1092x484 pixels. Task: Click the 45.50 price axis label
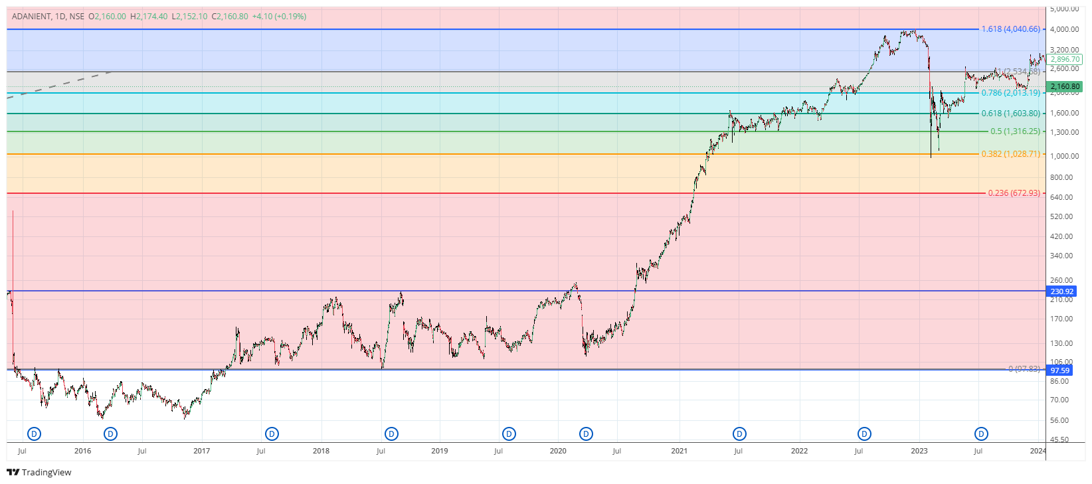click(x=1059, y=440)
